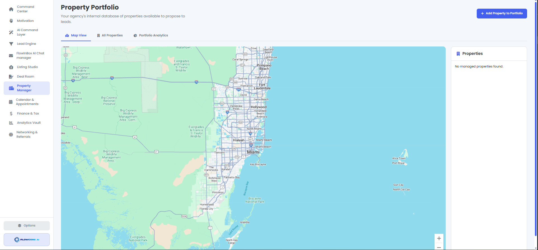Click the Properties panel heading
Viewport: 538px width, 250px height.
[x=473, y=54]
